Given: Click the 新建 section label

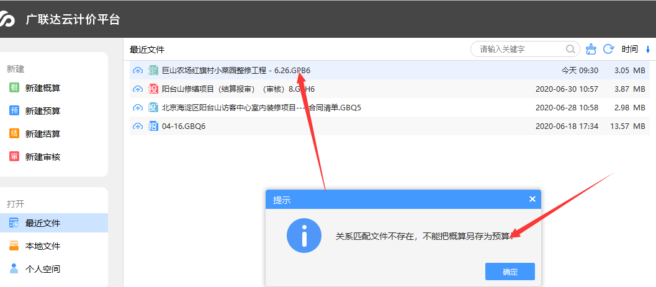Looking at the screenshot, I should point(16,69).
